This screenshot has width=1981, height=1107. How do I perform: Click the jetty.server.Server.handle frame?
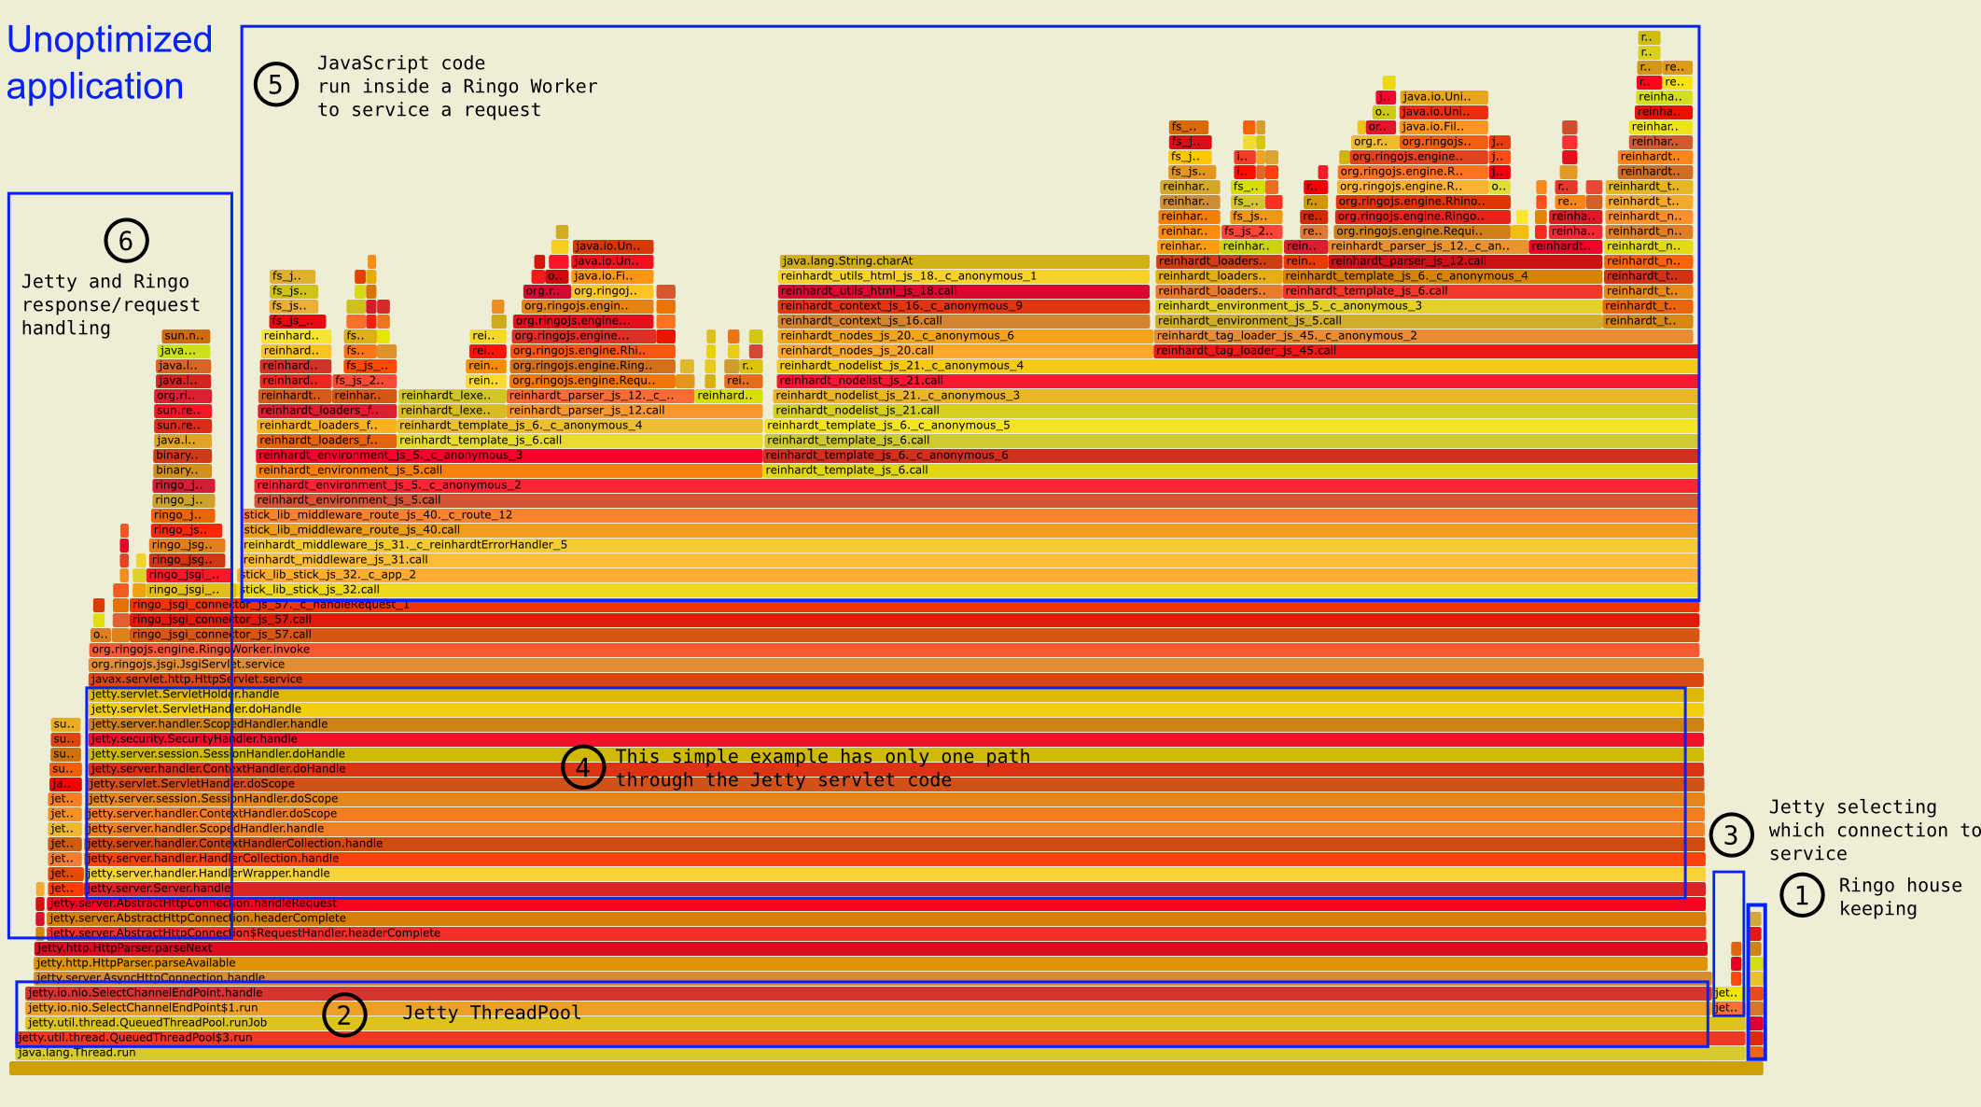895,889
